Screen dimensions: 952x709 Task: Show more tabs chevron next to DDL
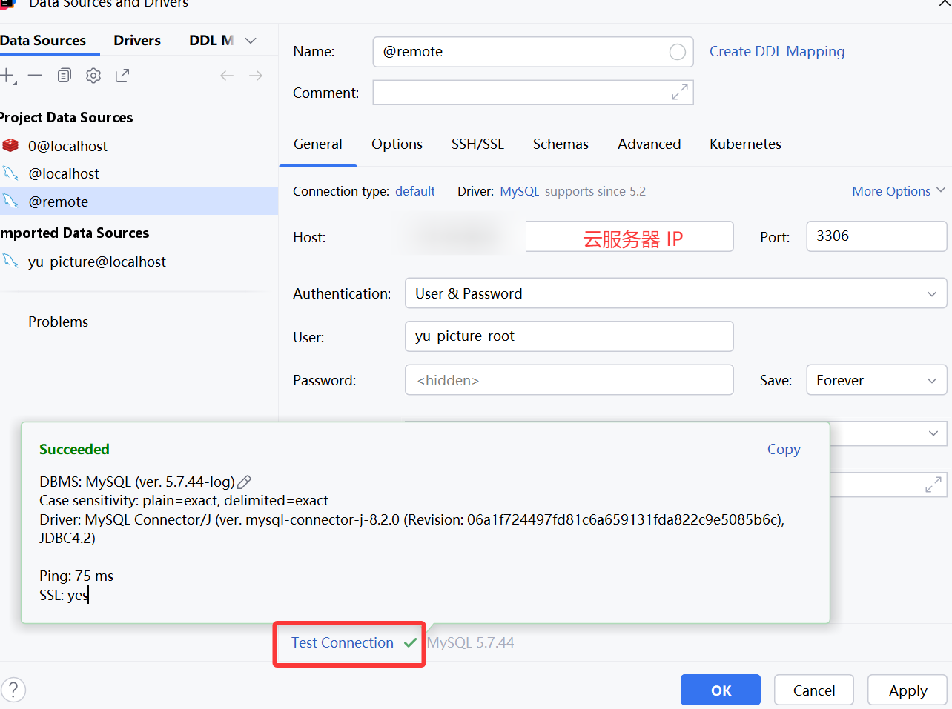(x=251, y=41)
